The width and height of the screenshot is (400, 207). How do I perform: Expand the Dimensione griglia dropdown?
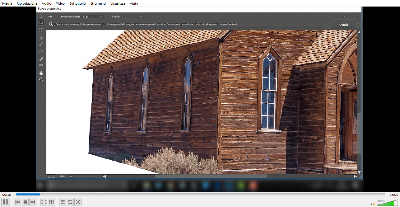tap(101, 17)
